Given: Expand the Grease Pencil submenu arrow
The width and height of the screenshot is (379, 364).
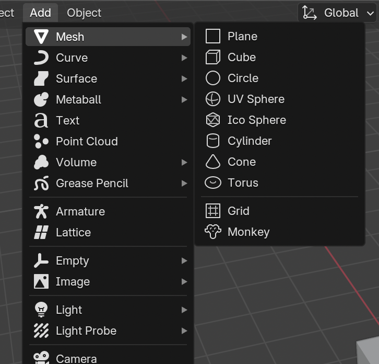Looking at the screenshot, I should coord(184,183).
